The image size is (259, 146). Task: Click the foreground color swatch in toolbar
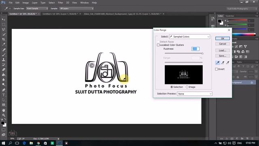pyautogui.click(x=2, y=123)
